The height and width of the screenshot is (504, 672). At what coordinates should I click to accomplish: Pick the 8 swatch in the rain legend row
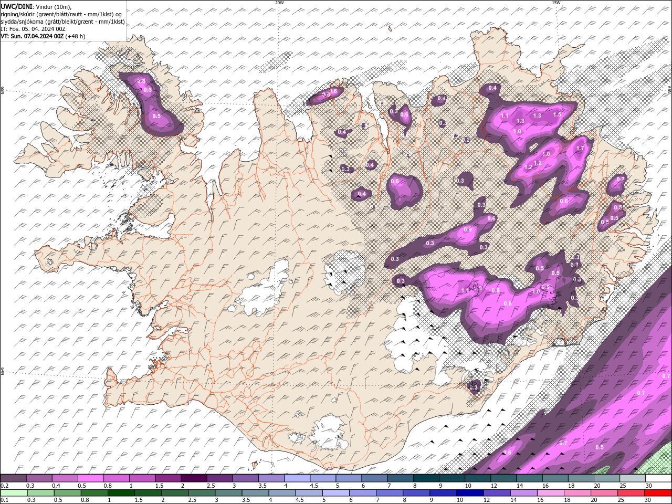coord(415,493)
